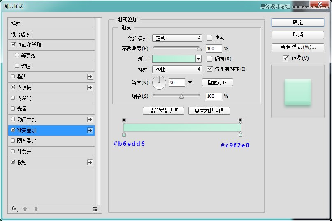This screenshot has height=221, width=332.
Task: Toggle 与图层对齐(I) checkbox
Action: 209,69
